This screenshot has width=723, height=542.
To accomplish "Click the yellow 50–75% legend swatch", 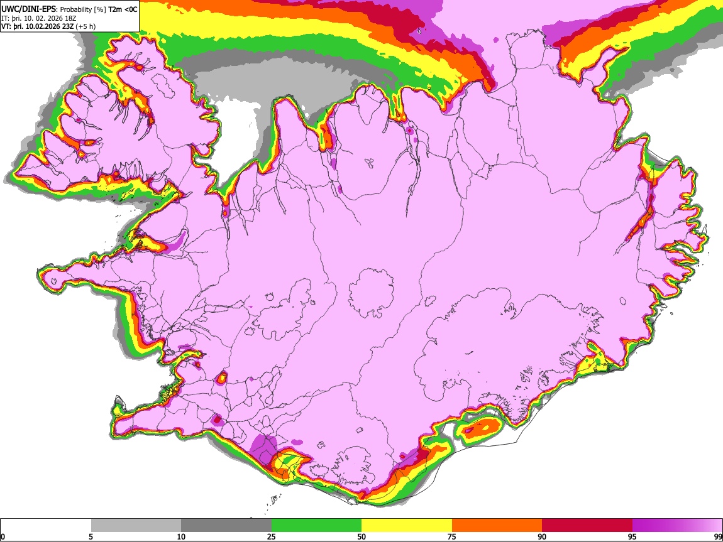I will pos(407,526).
